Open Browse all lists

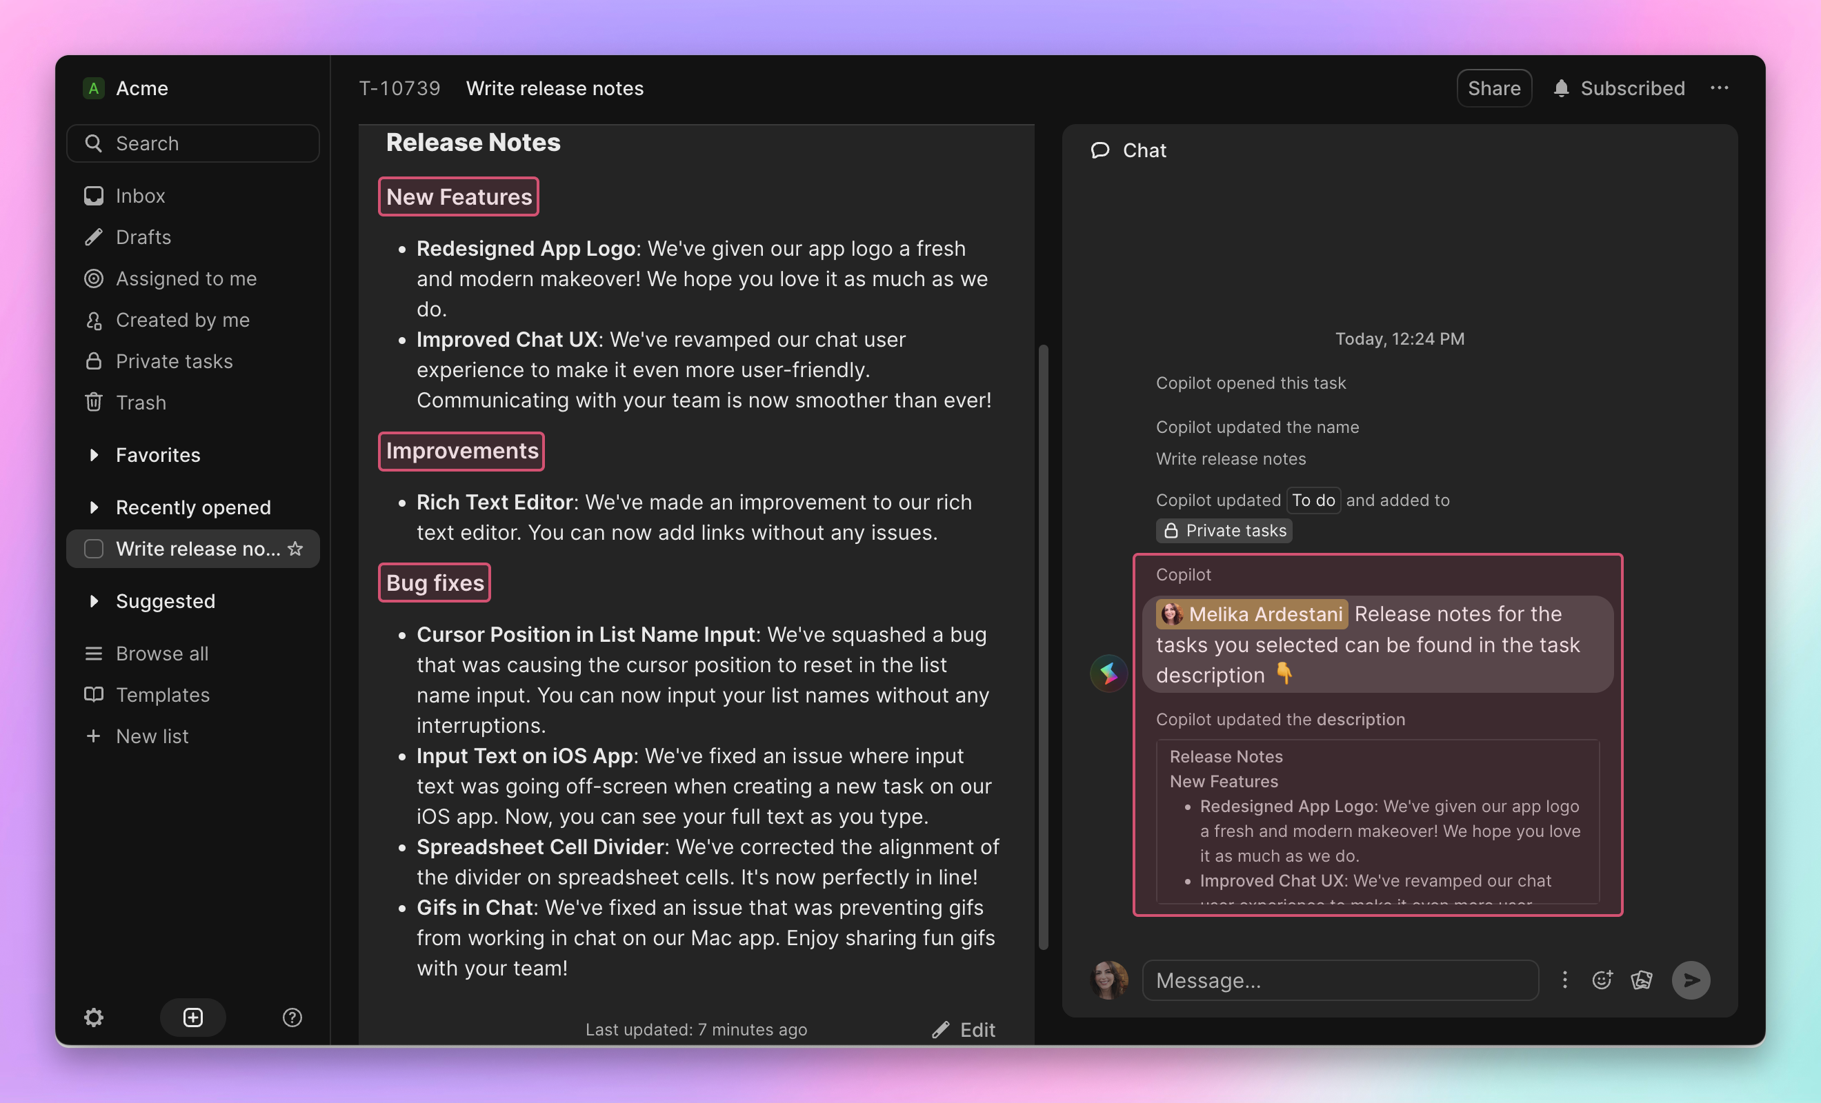click(192, 653)
